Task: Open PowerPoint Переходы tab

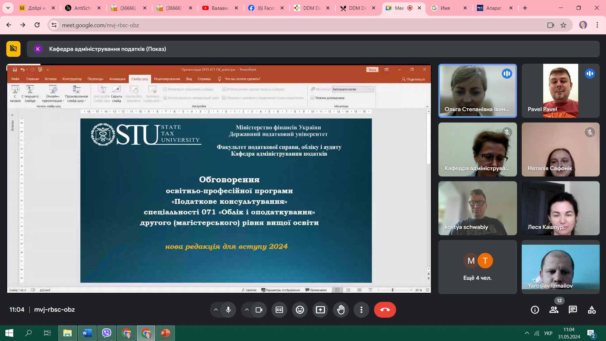Action: [x=95, y=79]
